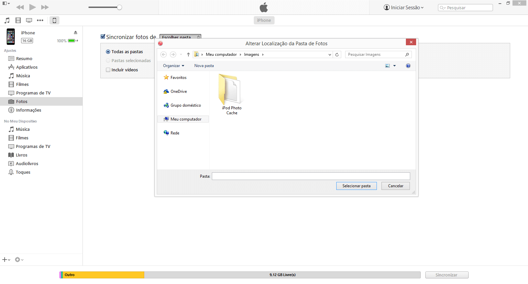Click Cancelar in folder dialog
528x284 pixels.
[396, 186]
